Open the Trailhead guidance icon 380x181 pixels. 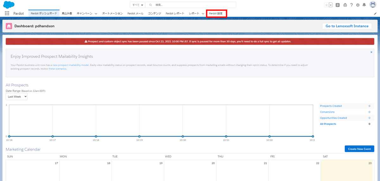pyautogui.click(x=345, y=5)
